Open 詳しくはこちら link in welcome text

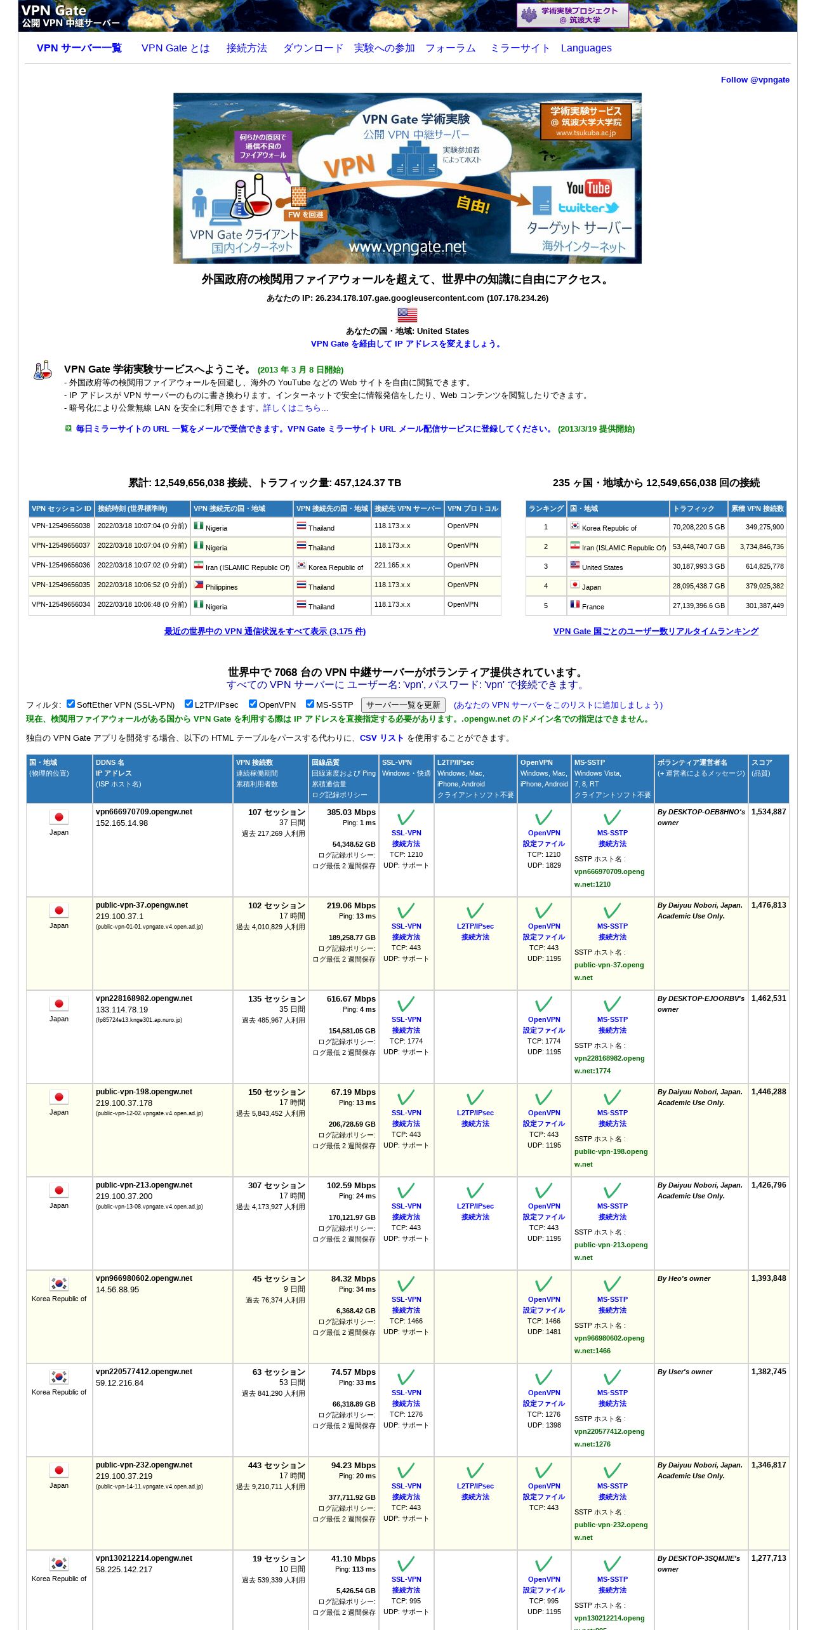[296, 408]
